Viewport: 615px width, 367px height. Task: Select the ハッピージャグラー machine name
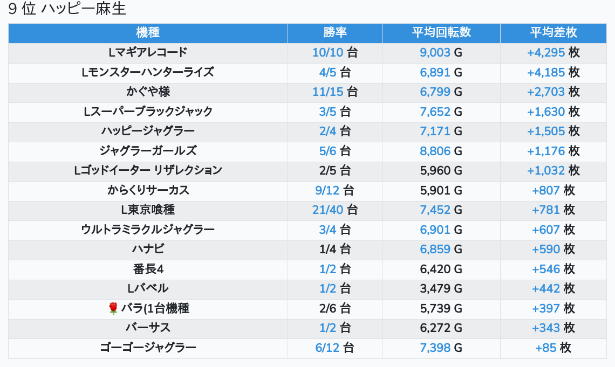coord(148,131)
